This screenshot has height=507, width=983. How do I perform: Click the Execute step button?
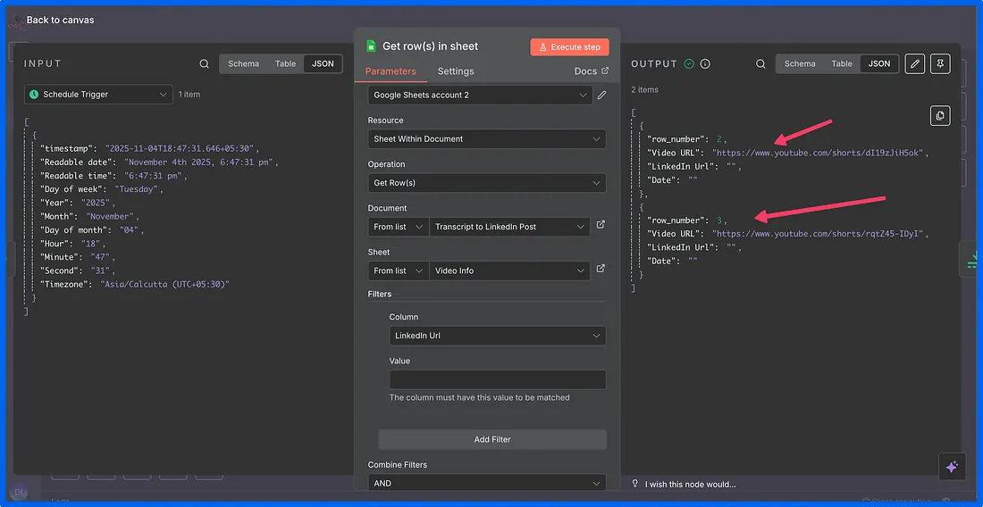[x=569, y=47]
